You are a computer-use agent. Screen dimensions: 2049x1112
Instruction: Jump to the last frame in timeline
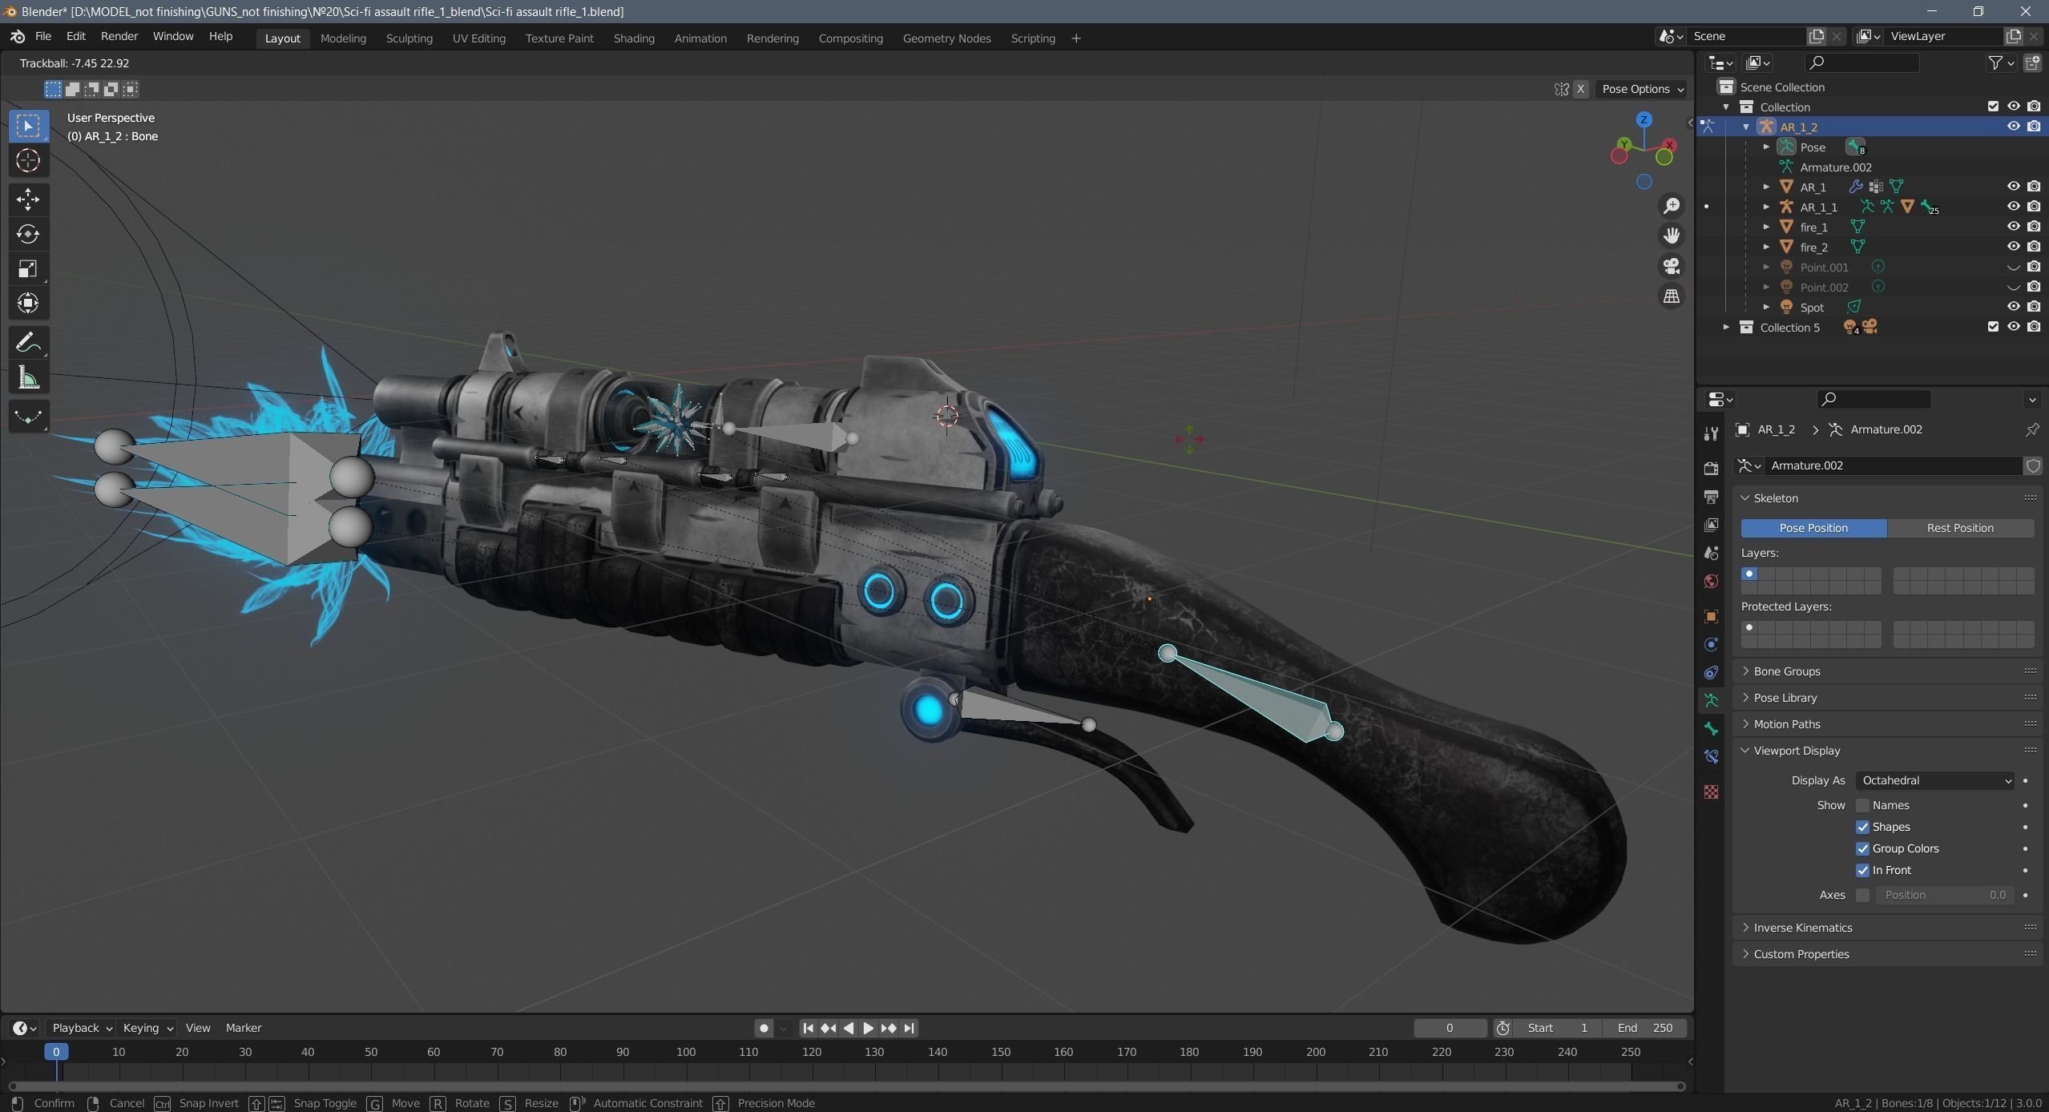909,1029
